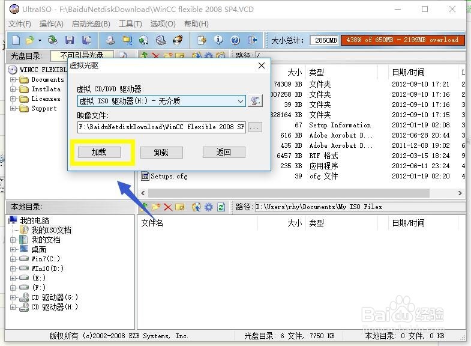Screen dimensions: 471x346
Task: Click the Open file folder icon
Action: click(30, 40)
